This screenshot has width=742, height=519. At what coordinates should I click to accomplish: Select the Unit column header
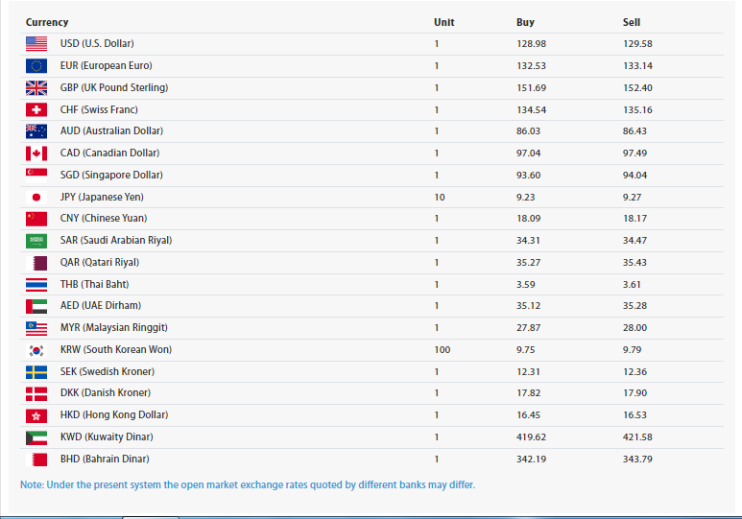tap(443, 22)
